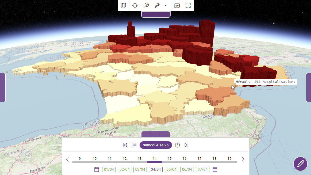
Task: Switch to the 05/04 date
Action: click(x=171, y=169)
